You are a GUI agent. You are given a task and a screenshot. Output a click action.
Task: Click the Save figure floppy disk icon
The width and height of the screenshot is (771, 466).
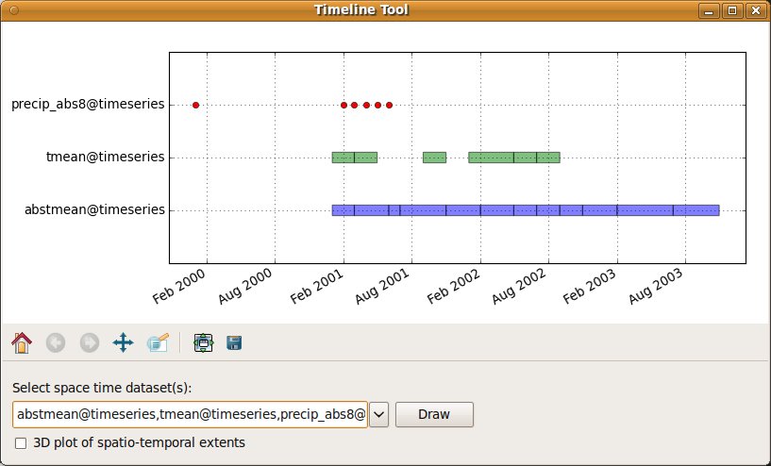pyautogui.click(x=233, y=342)
